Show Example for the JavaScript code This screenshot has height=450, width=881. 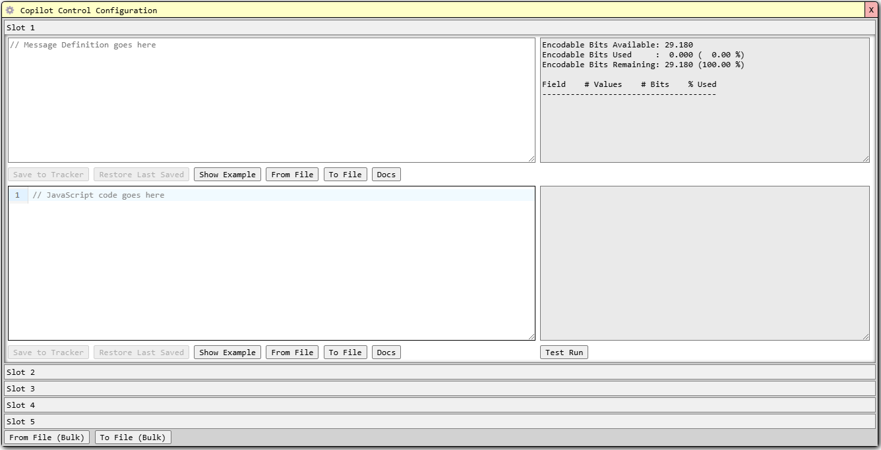click(x=227, y=352)
